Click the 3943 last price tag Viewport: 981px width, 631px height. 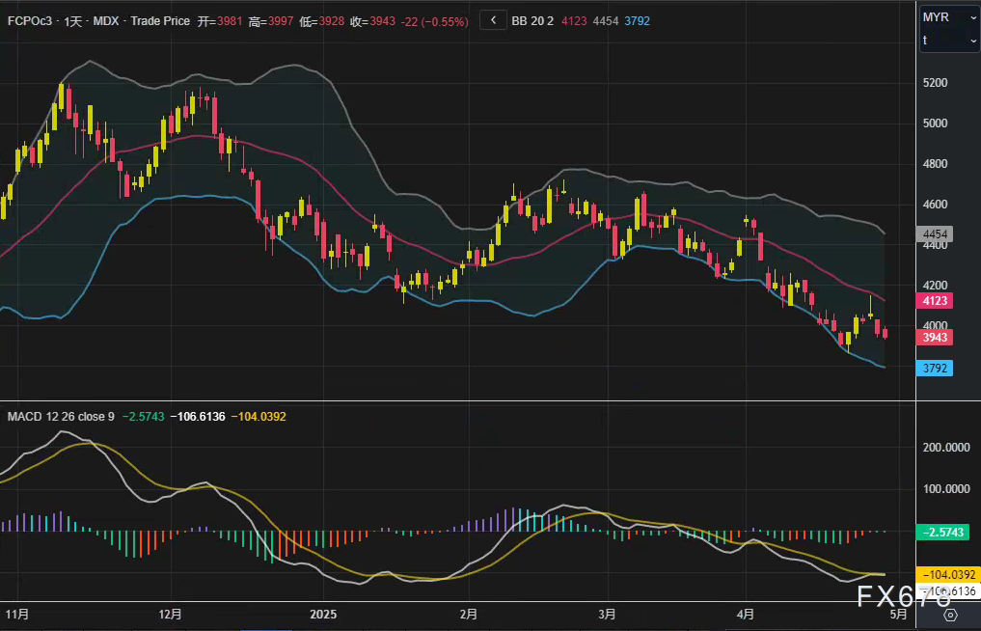pyautogui.click(x=937, y=337)
